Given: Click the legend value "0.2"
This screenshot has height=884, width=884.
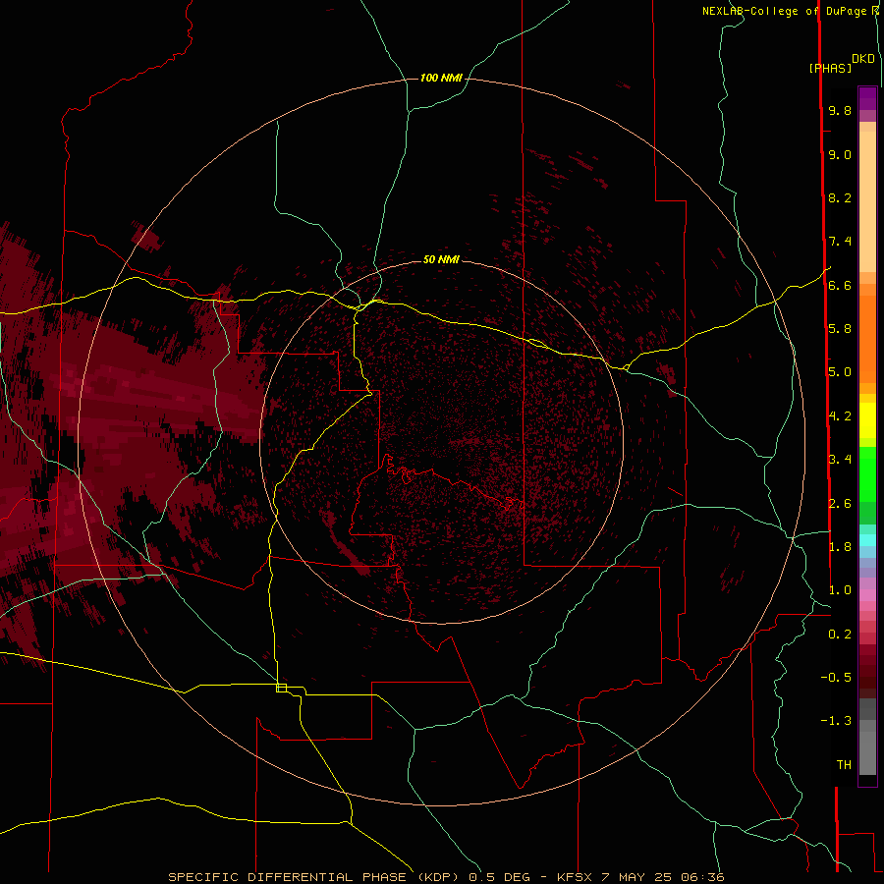Looking at the screenshot, I should coord(840,635).
